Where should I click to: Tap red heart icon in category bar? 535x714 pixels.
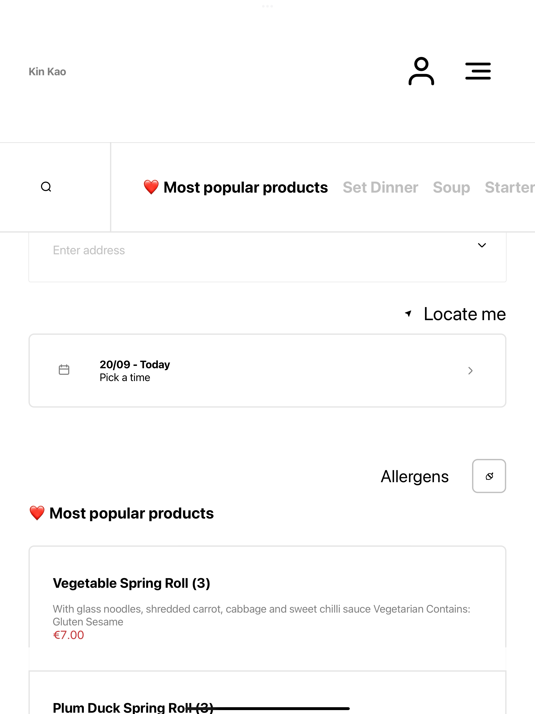(x=151, y=187)
